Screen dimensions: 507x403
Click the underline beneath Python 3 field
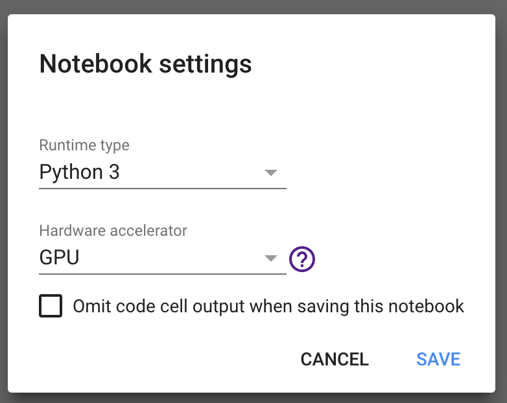[x=162, y=189]
